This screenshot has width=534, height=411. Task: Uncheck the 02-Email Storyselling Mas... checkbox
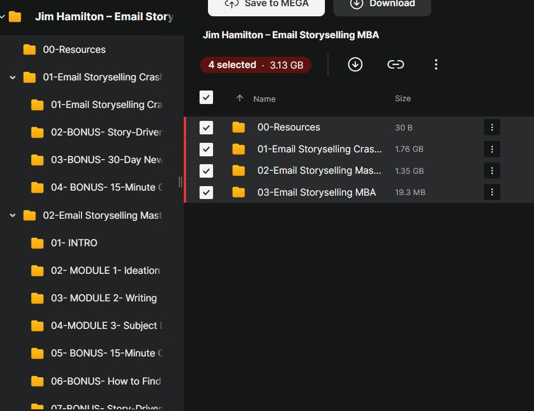(x=206, y=170)
